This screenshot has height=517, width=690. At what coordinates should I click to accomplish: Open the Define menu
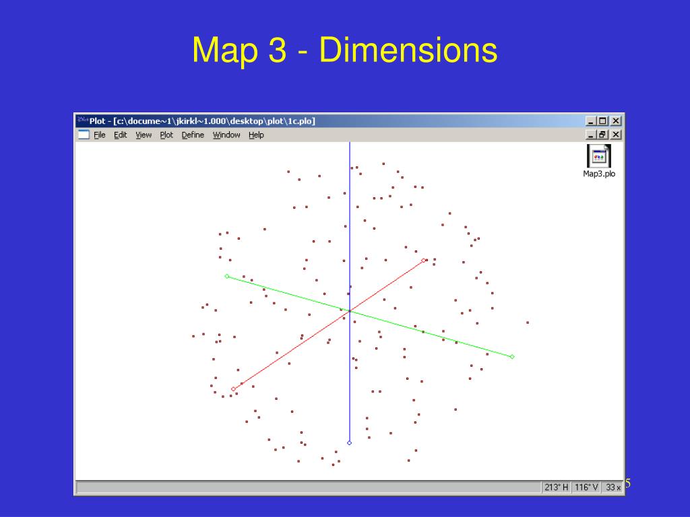coord(193,135)
